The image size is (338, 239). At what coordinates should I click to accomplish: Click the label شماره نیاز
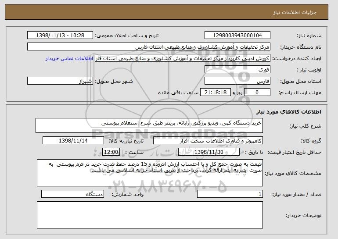click(309, 36)
